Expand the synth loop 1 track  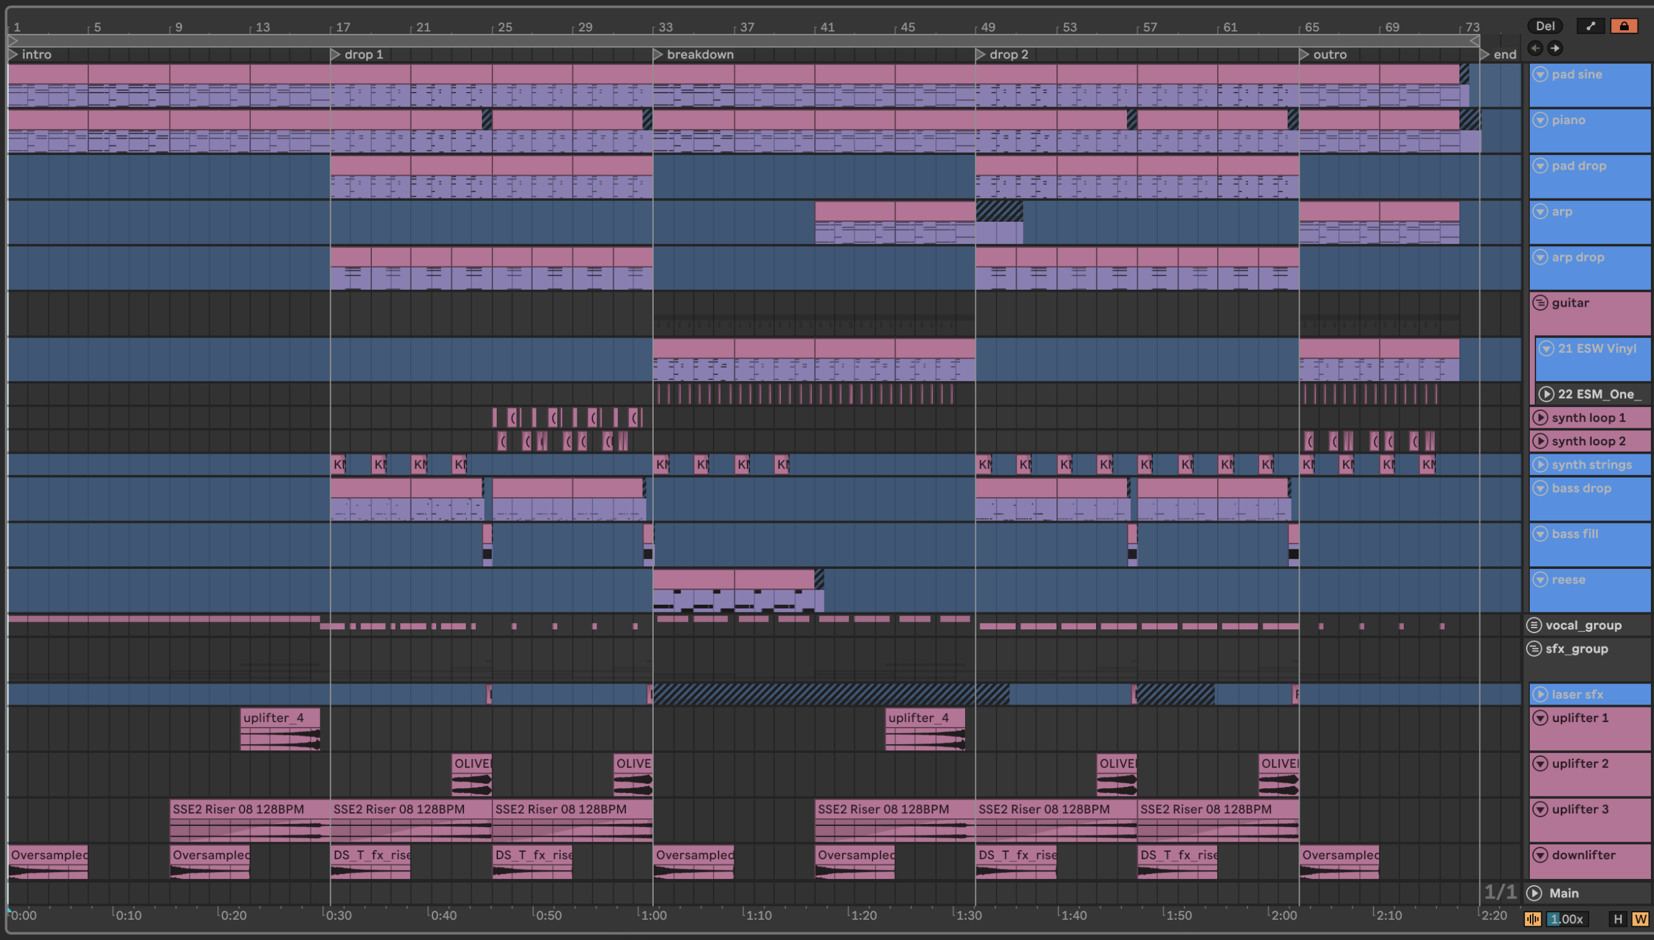coord(1541,418)
